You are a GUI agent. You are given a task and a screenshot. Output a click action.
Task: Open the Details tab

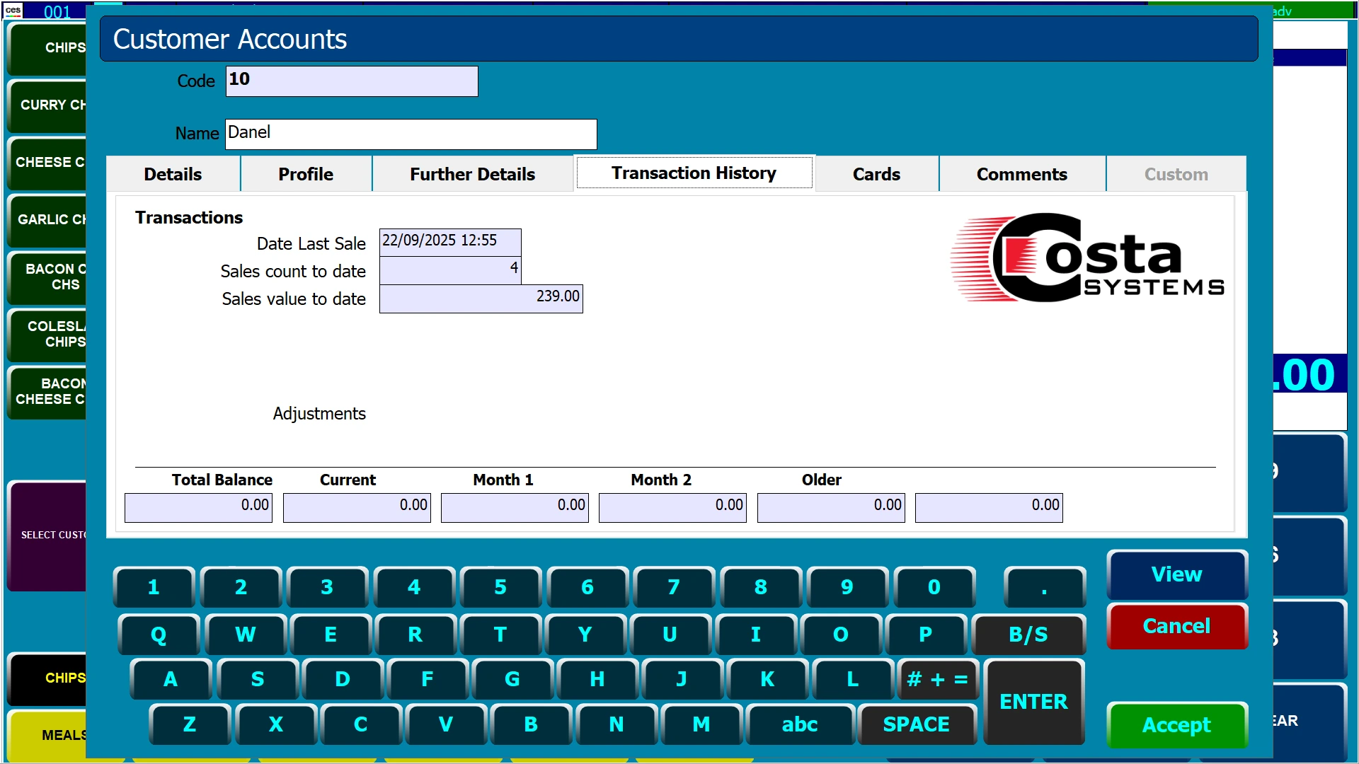click(x=173, y=174)
